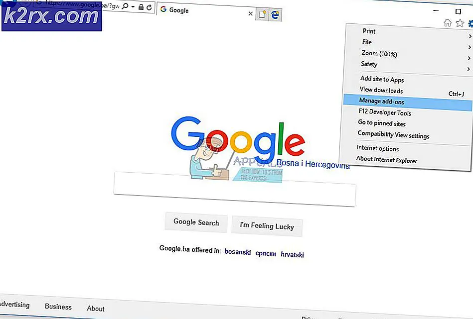
Task: Select Manage add-ons
Action: 408,103
